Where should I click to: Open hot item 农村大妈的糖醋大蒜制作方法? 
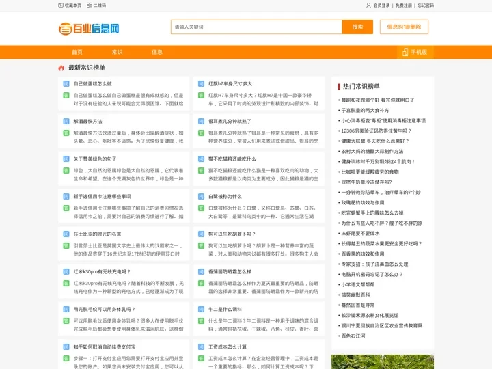(x=372, y=151)
